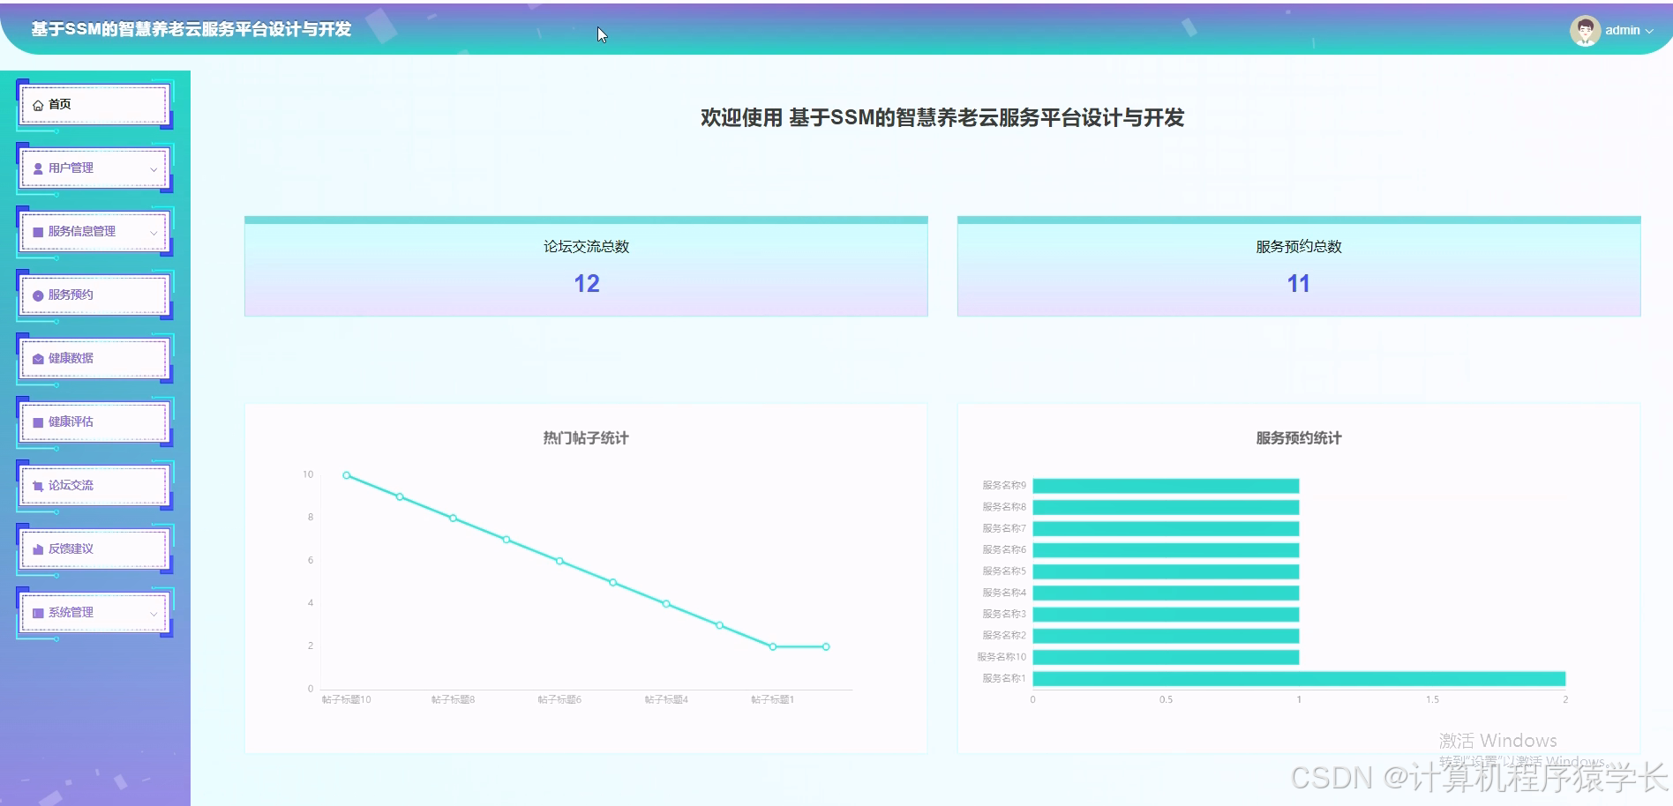Click the 服务名称4 bar label
The height and width of the screenshot is (806, 1673).
1004,593
